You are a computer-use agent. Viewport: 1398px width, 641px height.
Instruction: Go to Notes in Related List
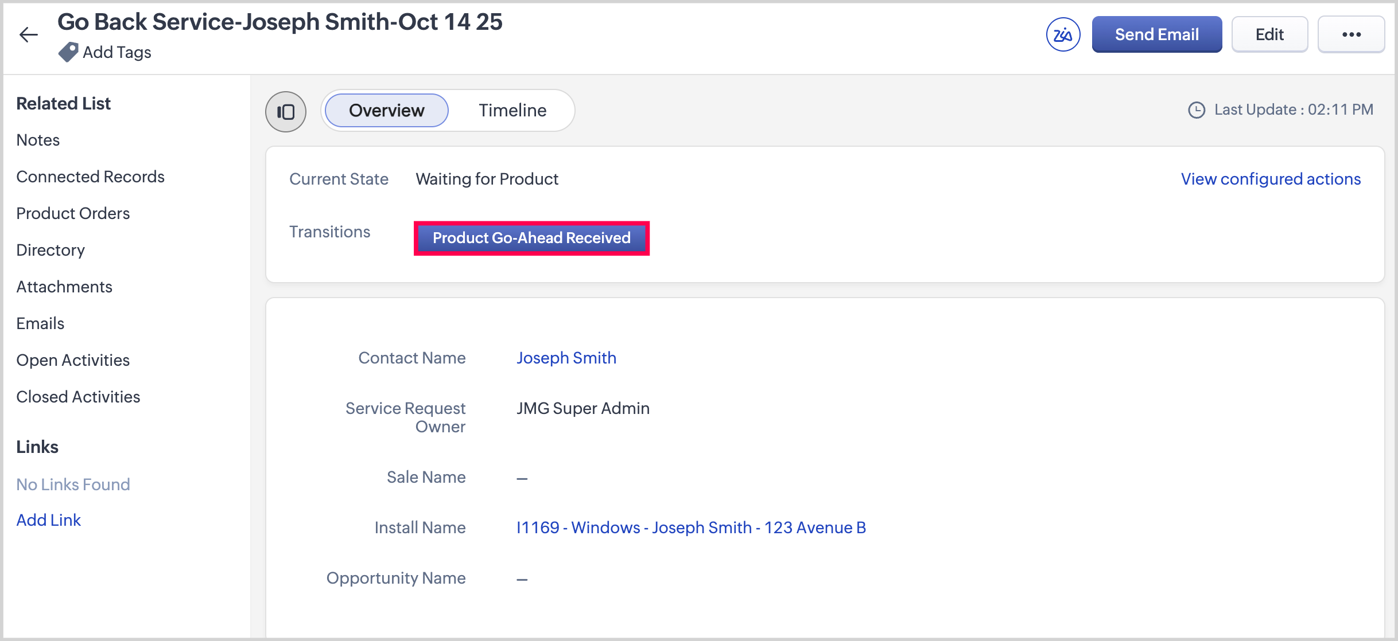pyautogui.click(x=38, y=140)
